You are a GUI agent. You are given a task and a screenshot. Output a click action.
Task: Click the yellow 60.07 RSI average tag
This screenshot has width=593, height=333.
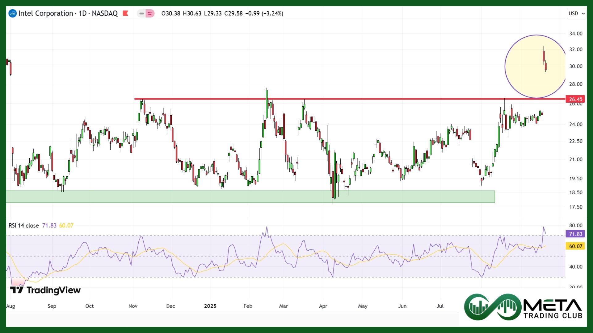click(x=575, y=246)
